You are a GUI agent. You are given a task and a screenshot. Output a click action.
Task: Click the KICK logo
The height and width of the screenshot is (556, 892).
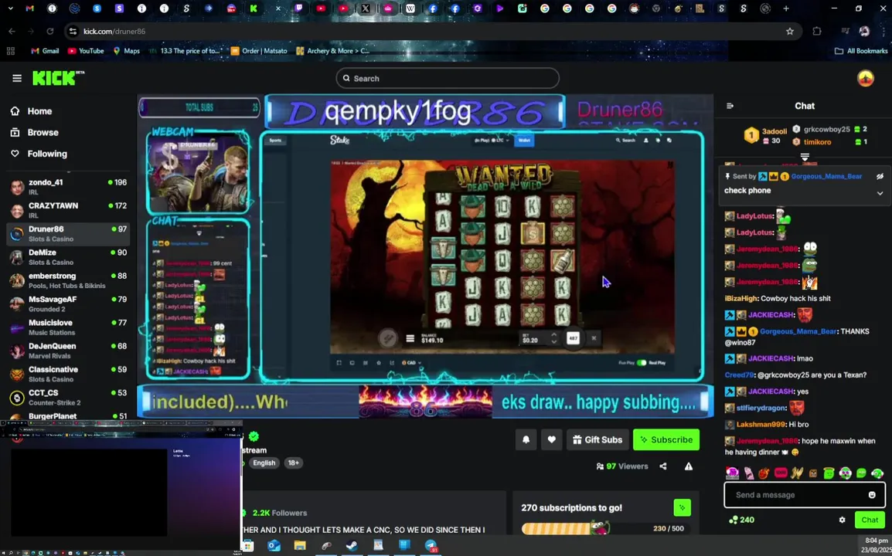pos(58,78)
